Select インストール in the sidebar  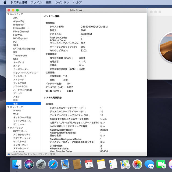(20, 142)
